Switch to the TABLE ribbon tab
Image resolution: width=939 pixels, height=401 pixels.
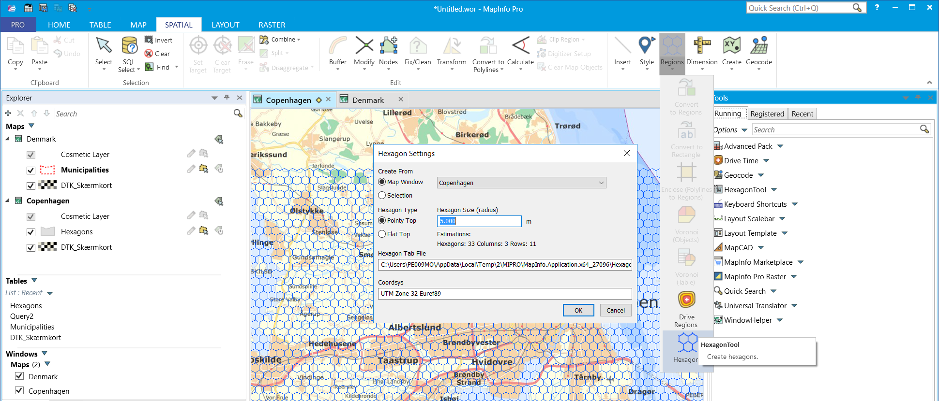(100, 25)
